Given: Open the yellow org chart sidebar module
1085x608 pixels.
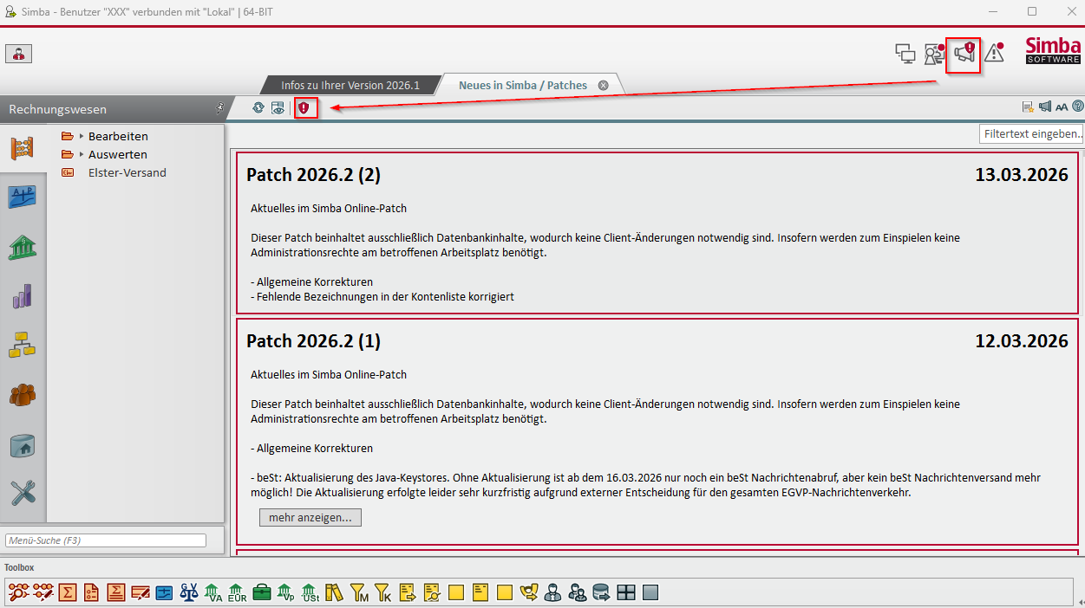Looking at the screenshot, I should click(x=23, y=346).
